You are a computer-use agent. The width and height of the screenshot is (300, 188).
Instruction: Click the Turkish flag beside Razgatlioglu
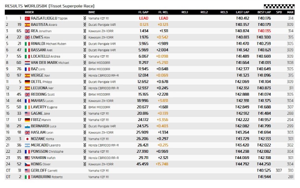click(x=27, y=18)
